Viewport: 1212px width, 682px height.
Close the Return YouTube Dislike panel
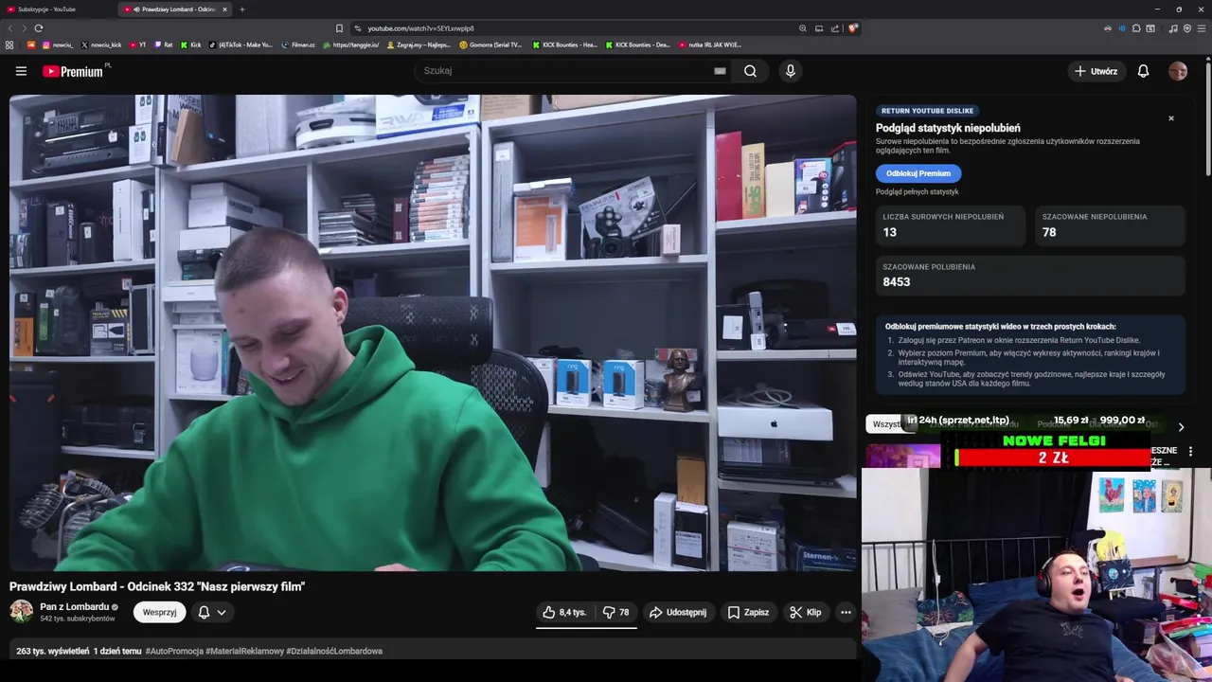coord(1171,118)
